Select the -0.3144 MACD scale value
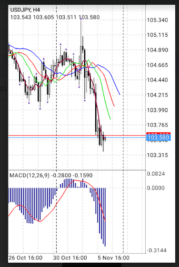179x267 pixels. [x=156, y=250]
